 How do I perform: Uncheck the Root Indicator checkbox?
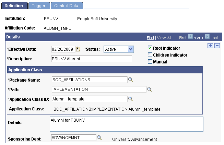coord(150,48)
